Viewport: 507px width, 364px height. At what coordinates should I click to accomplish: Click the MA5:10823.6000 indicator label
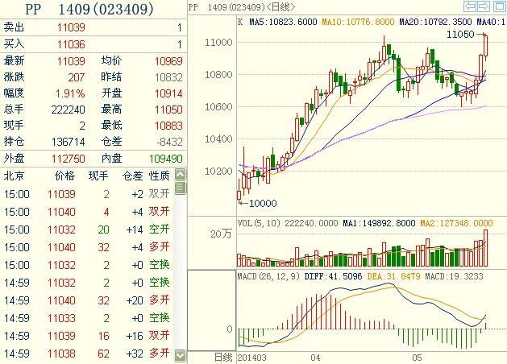point(283,22)
